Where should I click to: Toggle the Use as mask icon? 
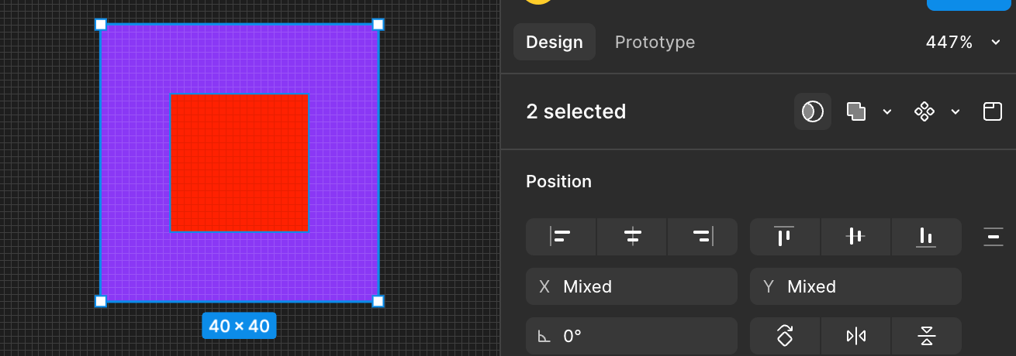point(812,111)
